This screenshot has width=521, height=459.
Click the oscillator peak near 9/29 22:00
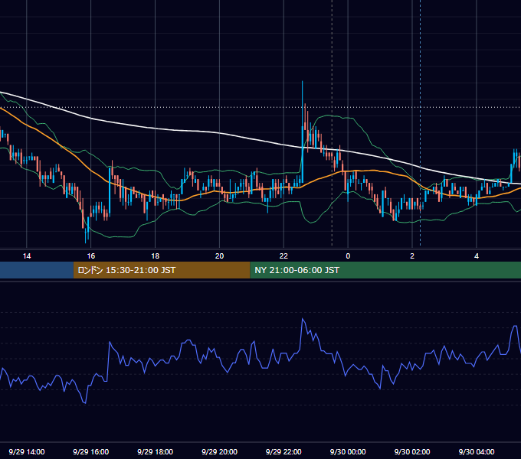coord(303,319)
